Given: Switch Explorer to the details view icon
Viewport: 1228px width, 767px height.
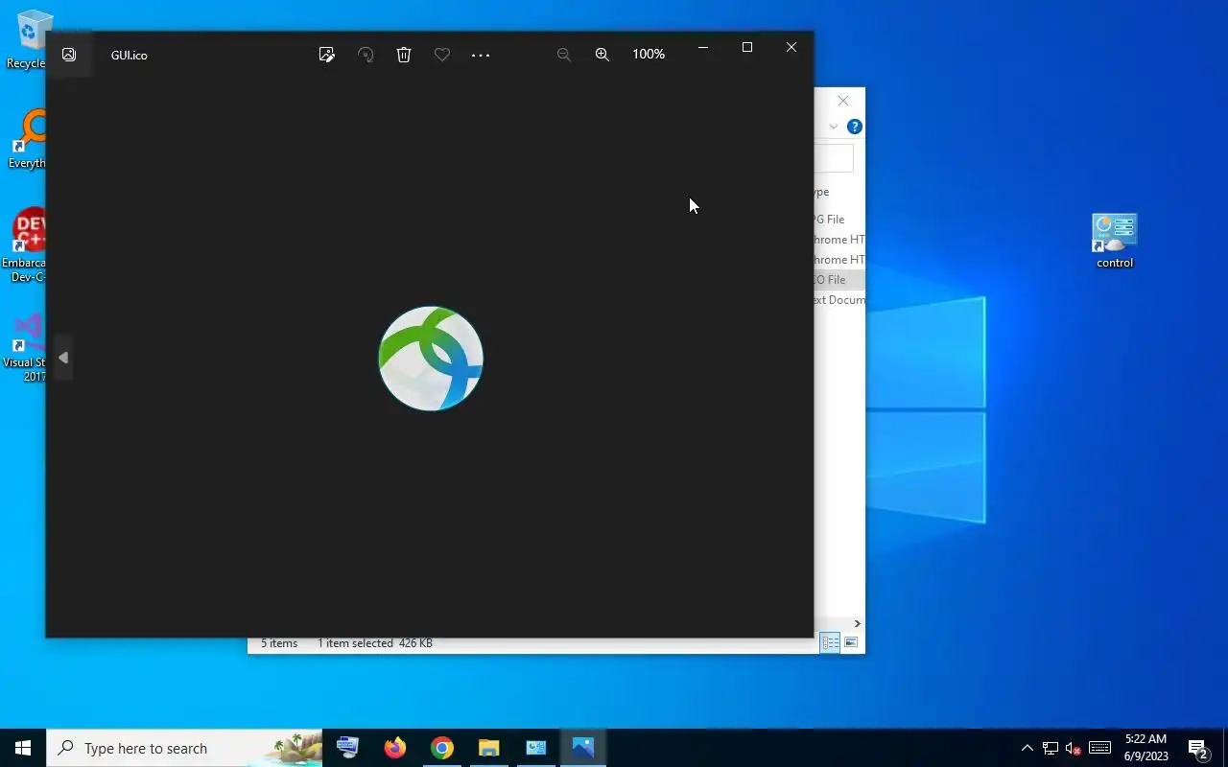Looking at the screenshot, I should [831, 642].
